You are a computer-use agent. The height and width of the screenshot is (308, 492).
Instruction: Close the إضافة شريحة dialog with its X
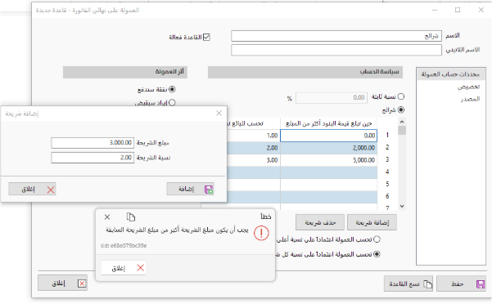(219, 114)
